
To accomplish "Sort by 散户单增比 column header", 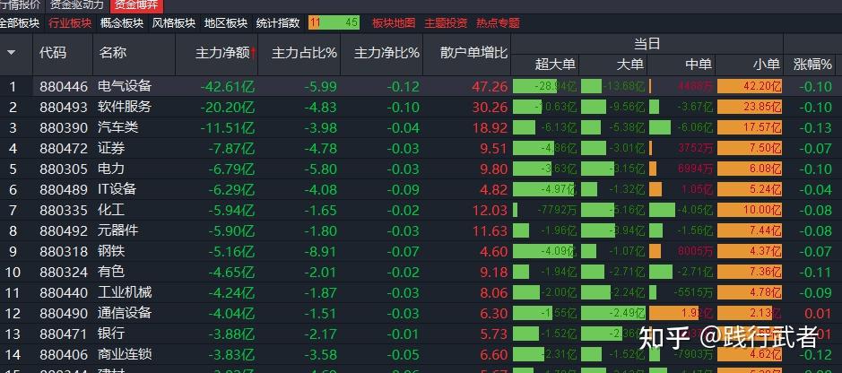I will coord(473,53).
